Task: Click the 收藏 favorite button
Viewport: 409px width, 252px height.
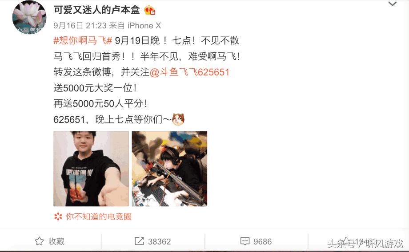Action: pos(50,241)
